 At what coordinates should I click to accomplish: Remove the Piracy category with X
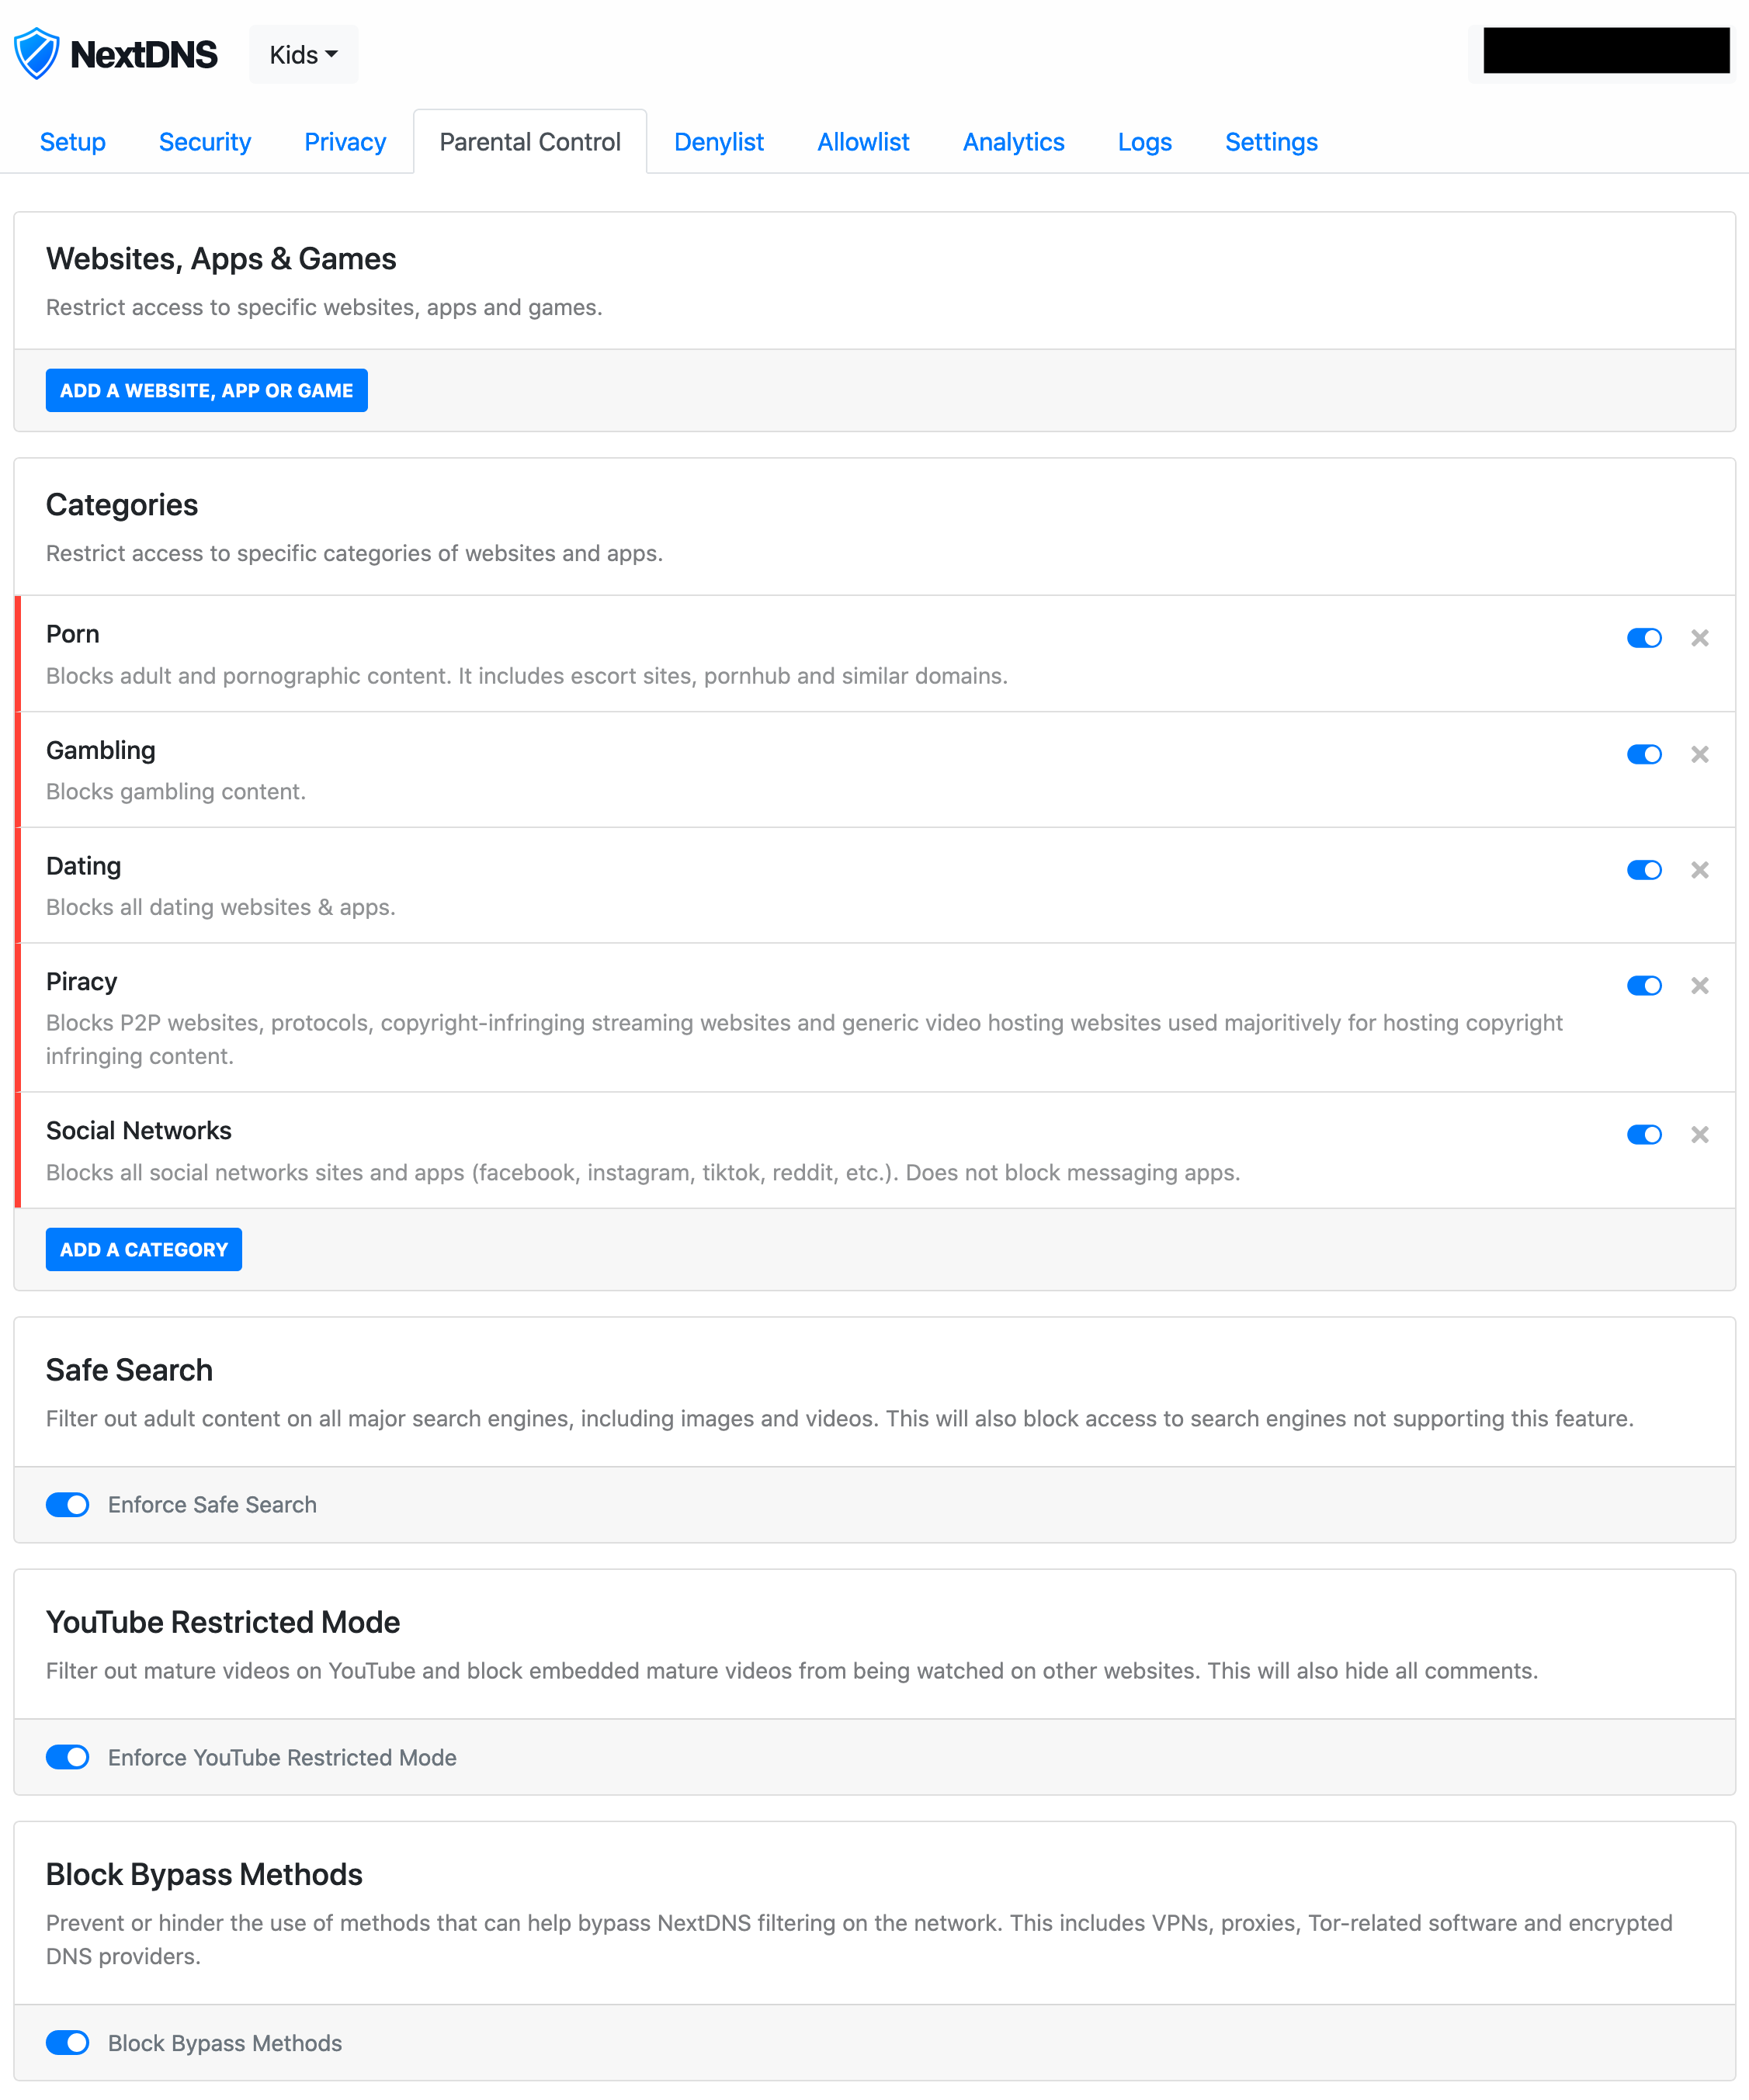(1699, 986)
